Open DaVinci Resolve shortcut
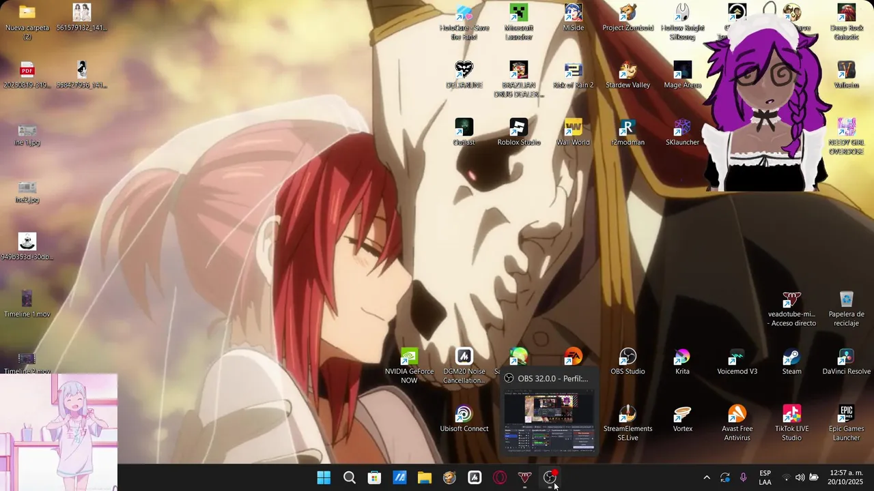This screenshot has width=874, height=491. pyautogui.click(x=846, y=361)
